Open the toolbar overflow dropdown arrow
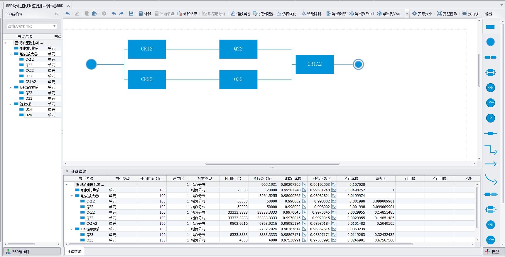 (407, 14)
